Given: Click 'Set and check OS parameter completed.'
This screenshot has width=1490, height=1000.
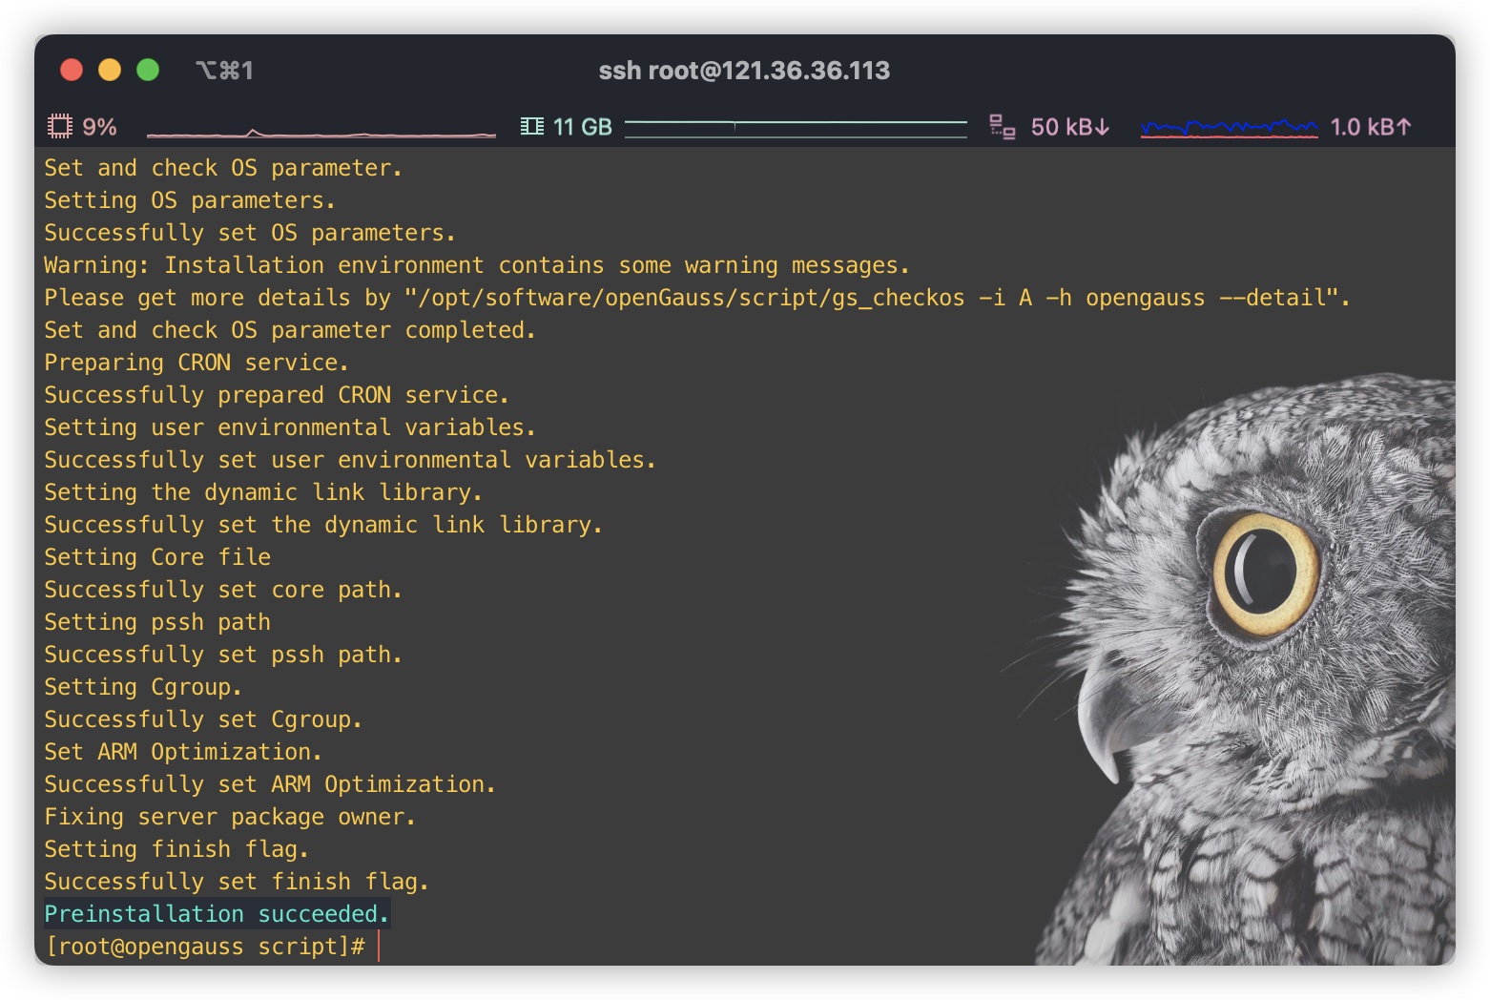Looking at the screenshot, I should pos(290,330).
